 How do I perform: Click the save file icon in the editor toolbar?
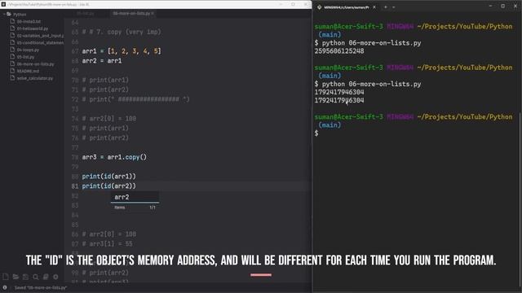(25, 277)
